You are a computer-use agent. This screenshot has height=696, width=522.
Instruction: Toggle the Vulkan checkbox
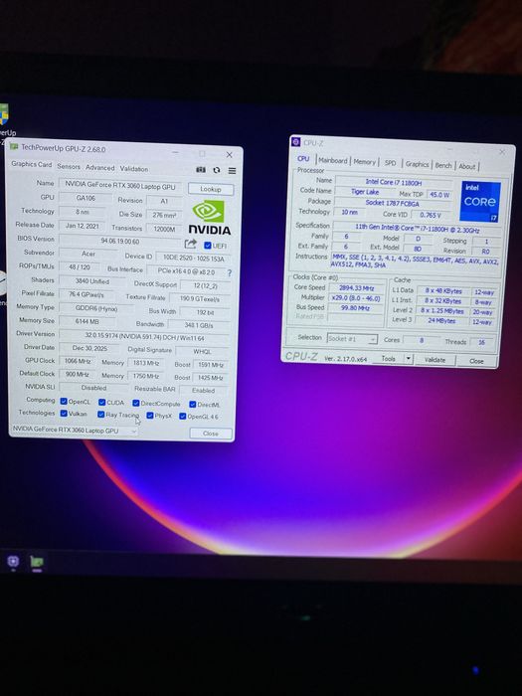pos(64,414)
